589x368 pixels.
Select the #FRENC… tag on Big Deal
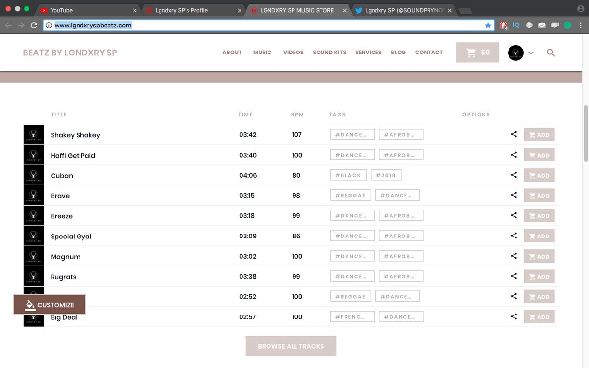click(352, 317)
